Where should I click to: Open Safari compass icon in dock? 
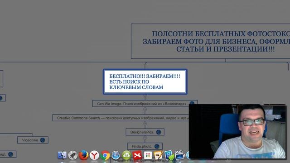[x=116, y=155]
